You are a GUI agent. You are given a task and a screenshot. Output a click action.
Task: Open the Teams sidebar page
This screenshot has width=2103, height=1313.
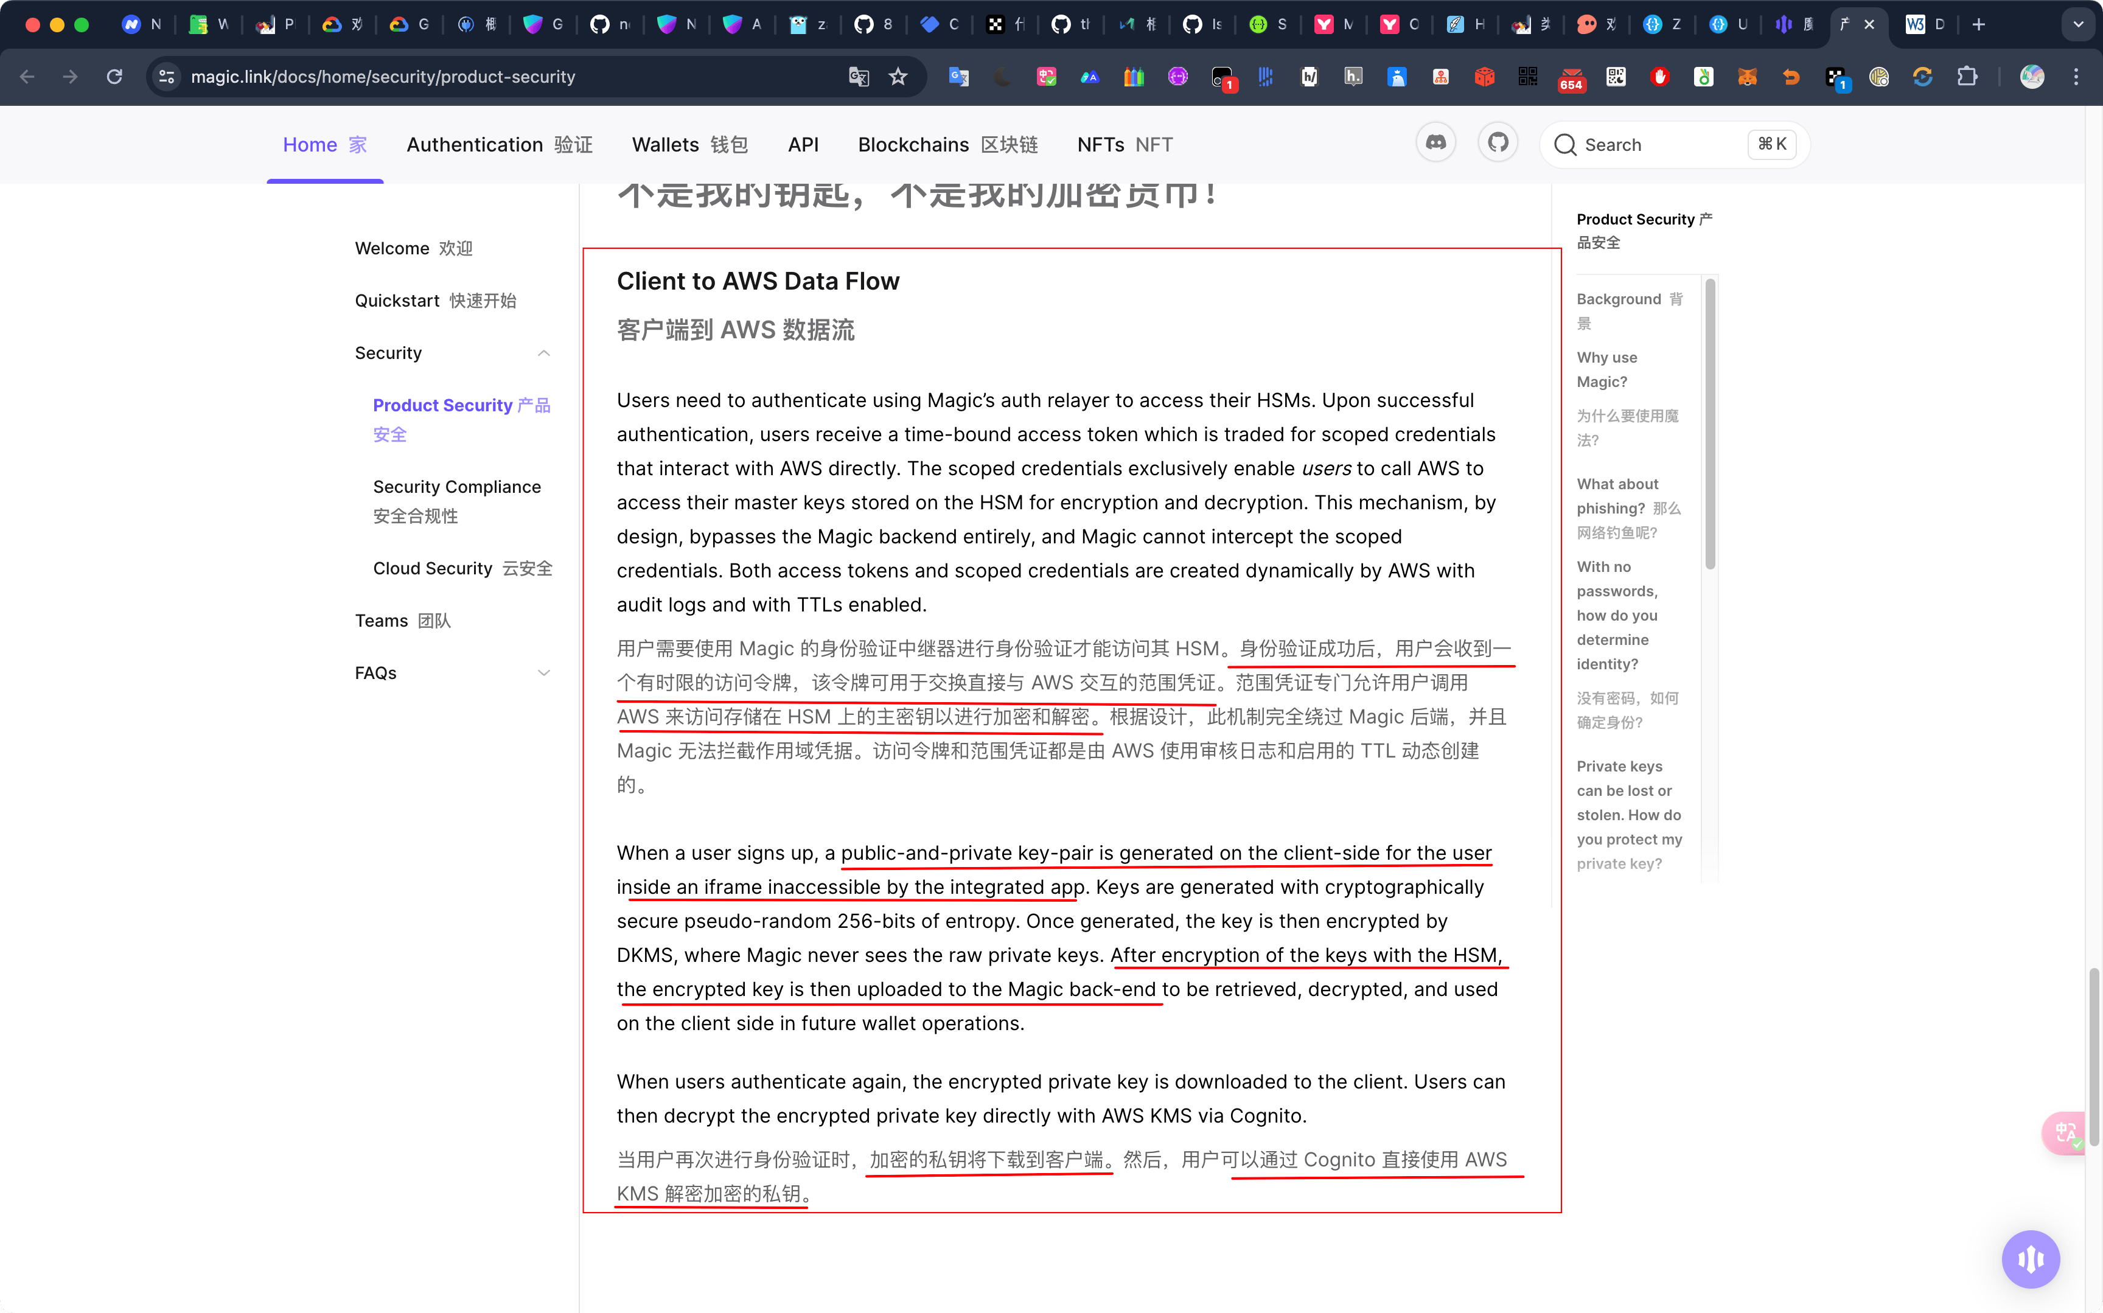point(403,621)
